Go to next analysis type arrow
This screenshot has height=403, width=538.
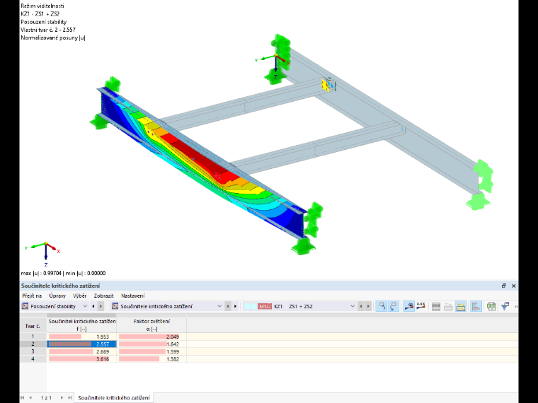pos(101,306)
